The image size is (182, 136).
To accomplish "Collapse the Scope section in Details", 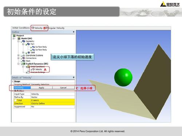I will click(x=13, y=81).
